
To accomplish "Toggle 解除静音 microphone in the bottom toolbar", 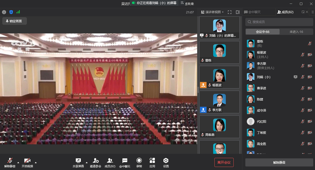I will (10, 161).
